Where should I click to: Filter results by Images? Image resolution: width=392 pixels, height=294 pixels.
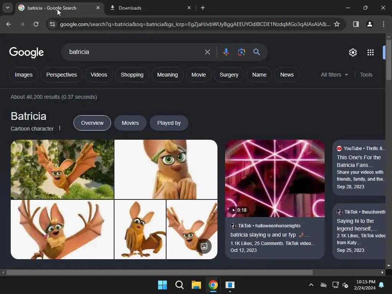[x=23, y=75]
